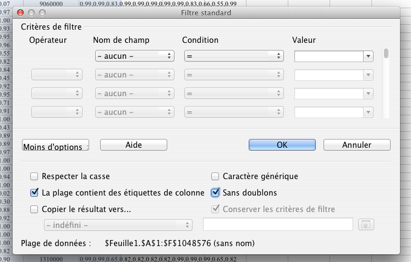The width and height of the screenshot is (411, 262).
Task: Open the Aide help button
Action: [x=134, y=145]
